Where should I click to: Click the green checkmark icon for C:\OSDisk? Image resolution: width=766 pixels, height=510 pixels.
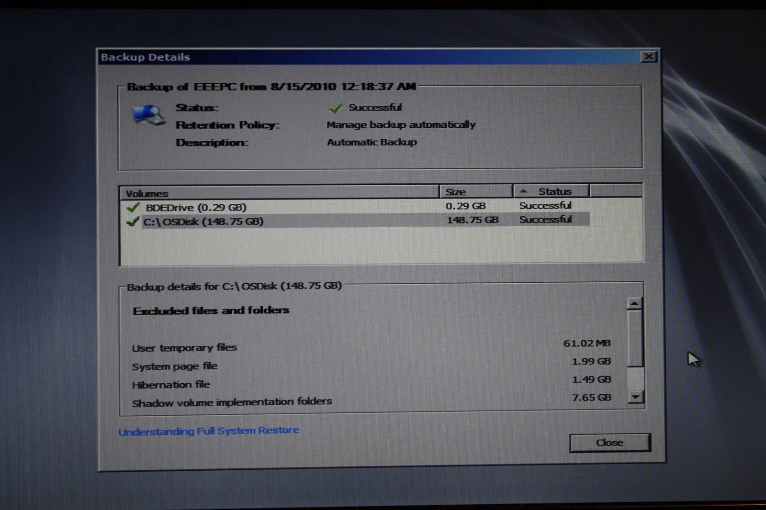133,222
